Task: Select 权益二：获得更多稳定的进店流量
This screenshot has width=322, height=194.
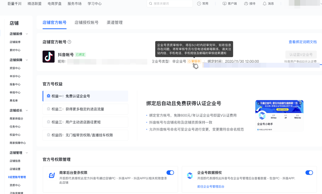Action: tap(85, 109)
